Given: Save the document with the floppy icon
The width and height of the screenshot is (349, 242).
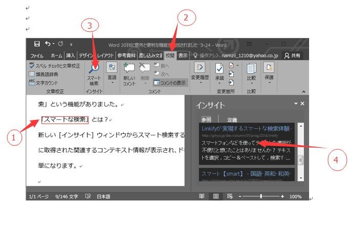Looking at the screenshot, I should point(37,44).
